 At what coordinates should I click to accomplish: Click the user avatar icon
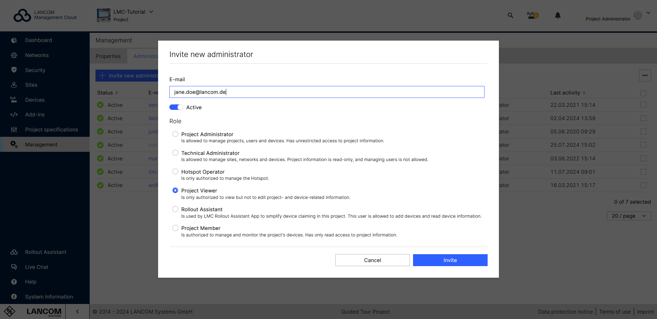[638, 15]
